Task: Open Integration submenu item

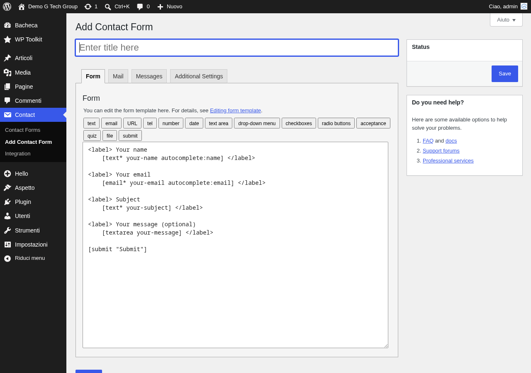Action: click(x=17, y=153)
